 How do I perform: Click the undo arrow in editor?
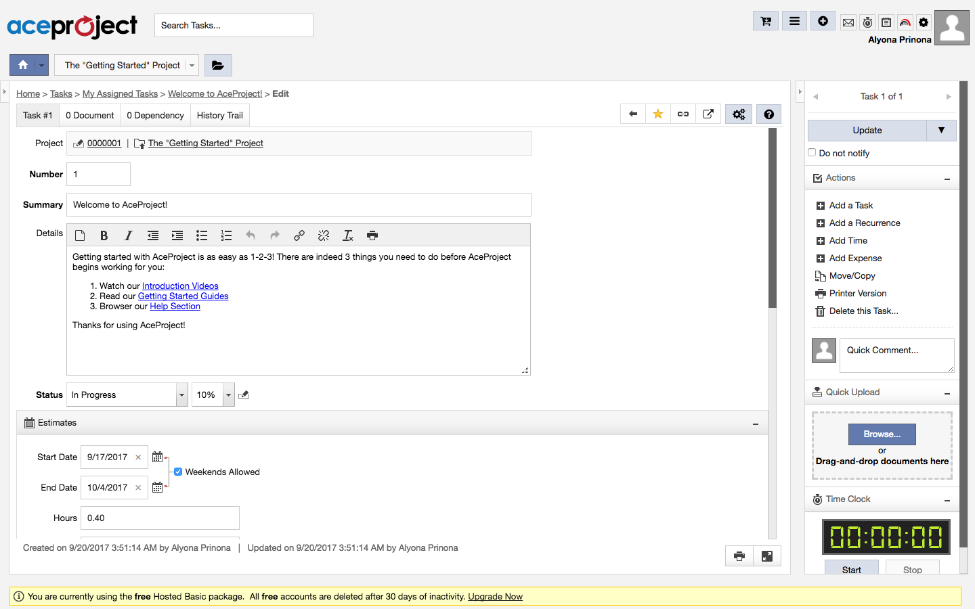click(251, 235)
